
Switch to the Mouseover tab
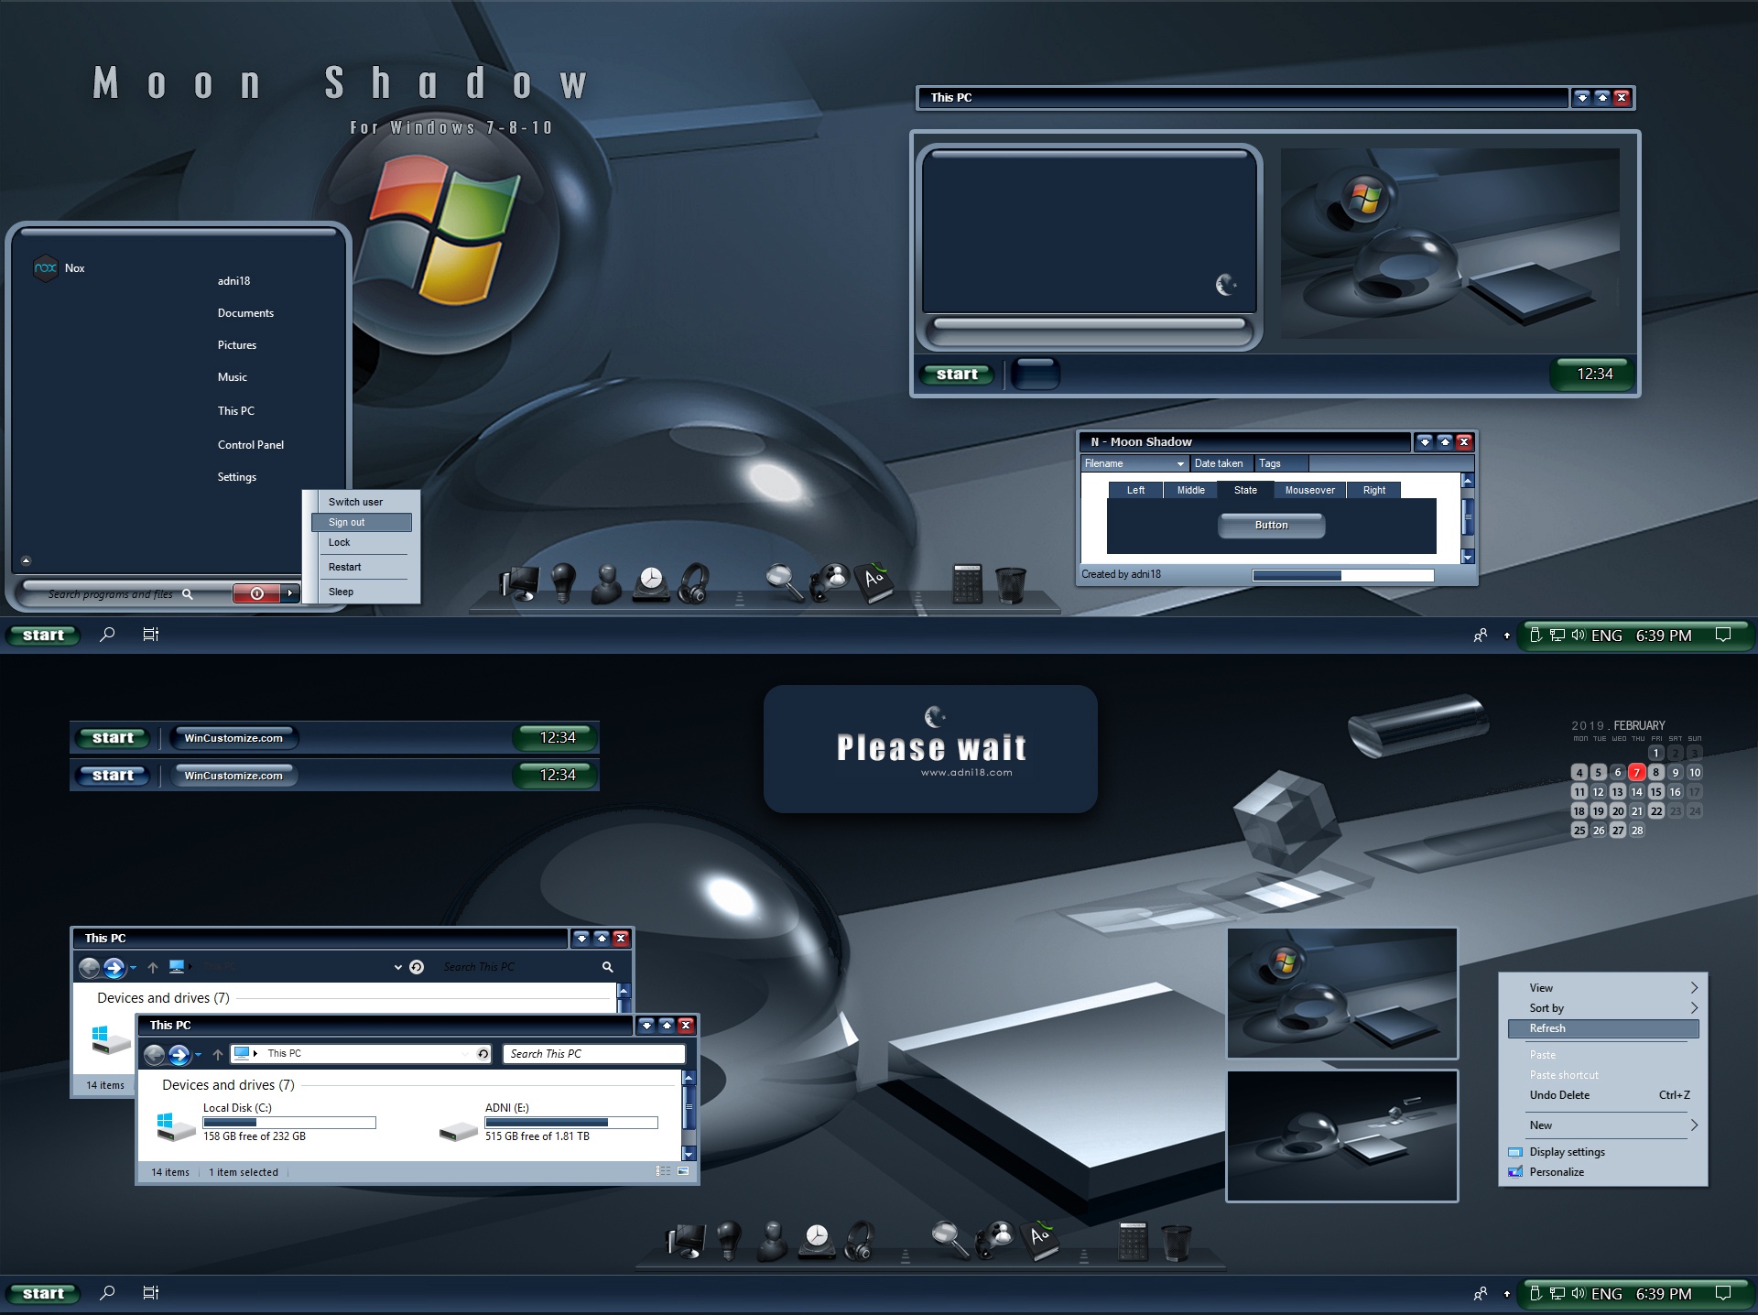tap(1309, 490)
